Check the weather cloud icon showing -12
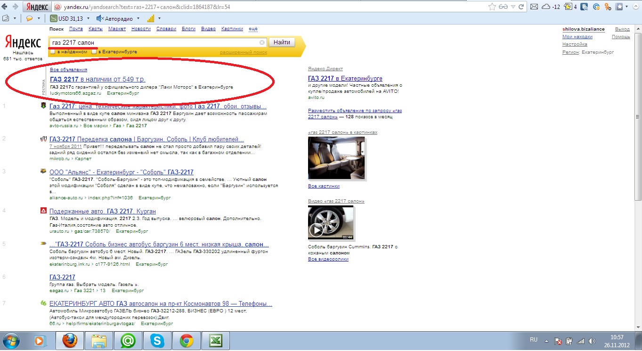This screenshot has width=642, height=351. click(x=546, y=7)
